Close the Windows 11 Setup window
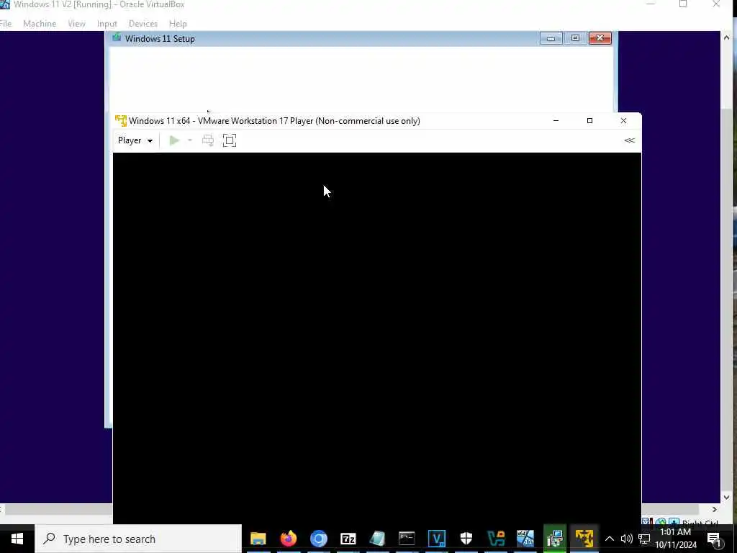This screenshot has width=737, height=553. coord(600,38)
